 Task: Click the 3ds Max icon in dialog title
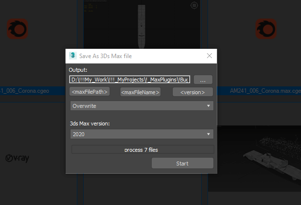(73, 56)
